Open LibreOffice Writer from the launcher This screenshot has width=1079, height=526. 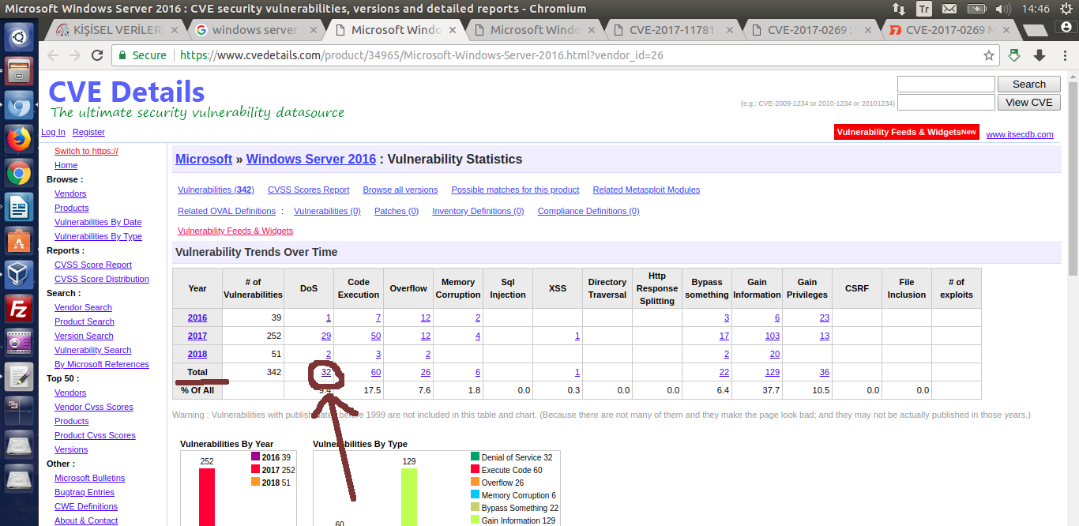click(19, 207)
